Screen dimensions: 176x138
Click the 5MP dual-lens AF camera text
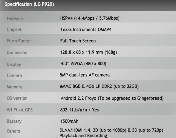85,75
